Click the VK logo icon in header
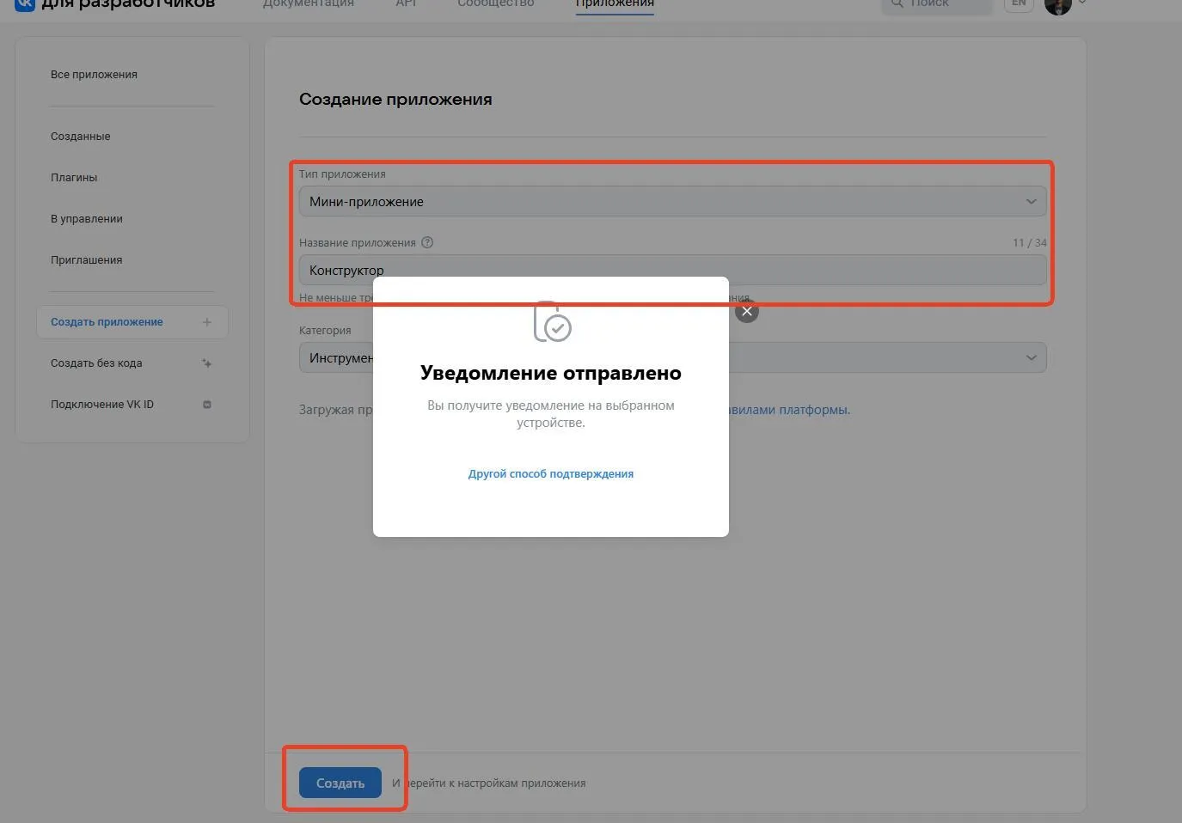 tap(25, 4)
